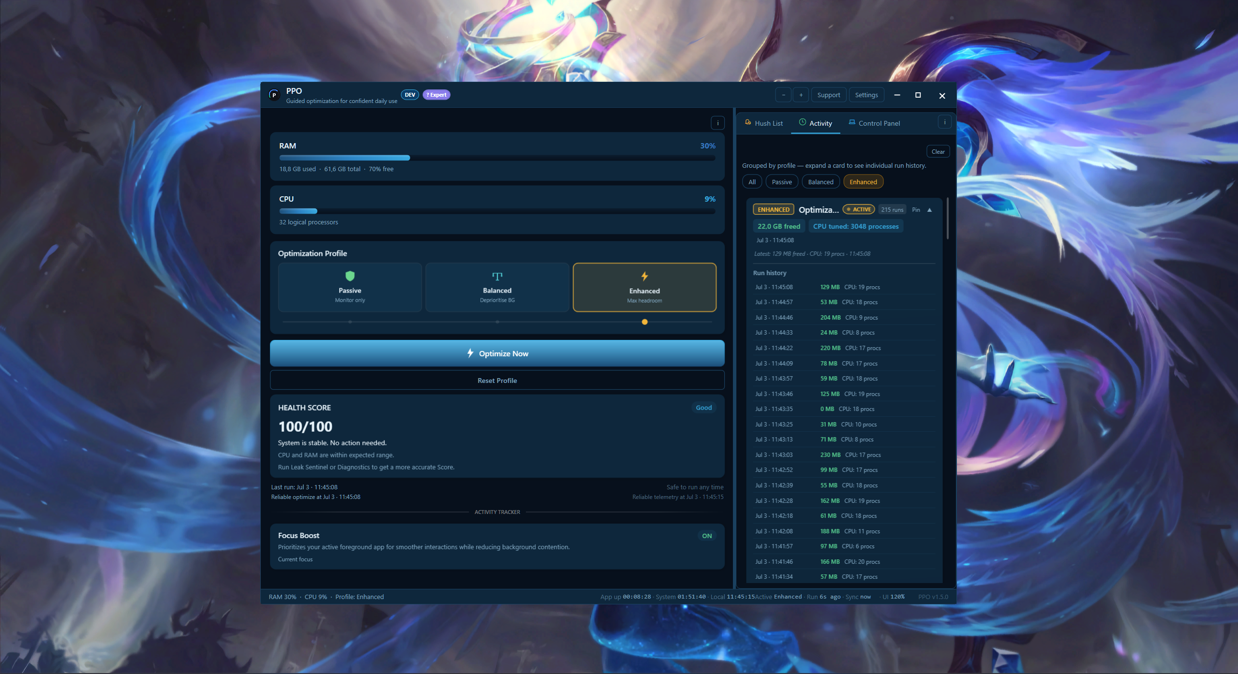
Task: Click the Good health score badge
Action: (703, 408)
